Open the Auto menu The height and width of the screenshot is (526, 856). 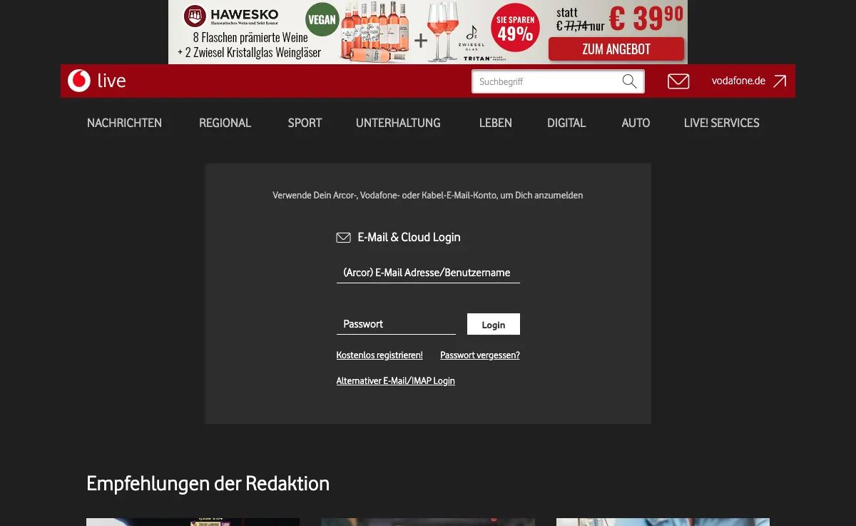click(636, 123)
